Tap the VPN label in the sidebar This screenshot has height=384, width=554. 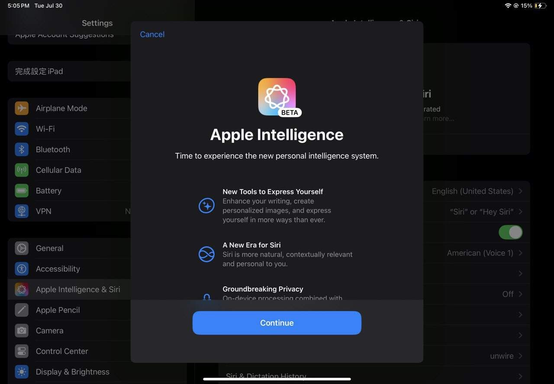(43, 211)
